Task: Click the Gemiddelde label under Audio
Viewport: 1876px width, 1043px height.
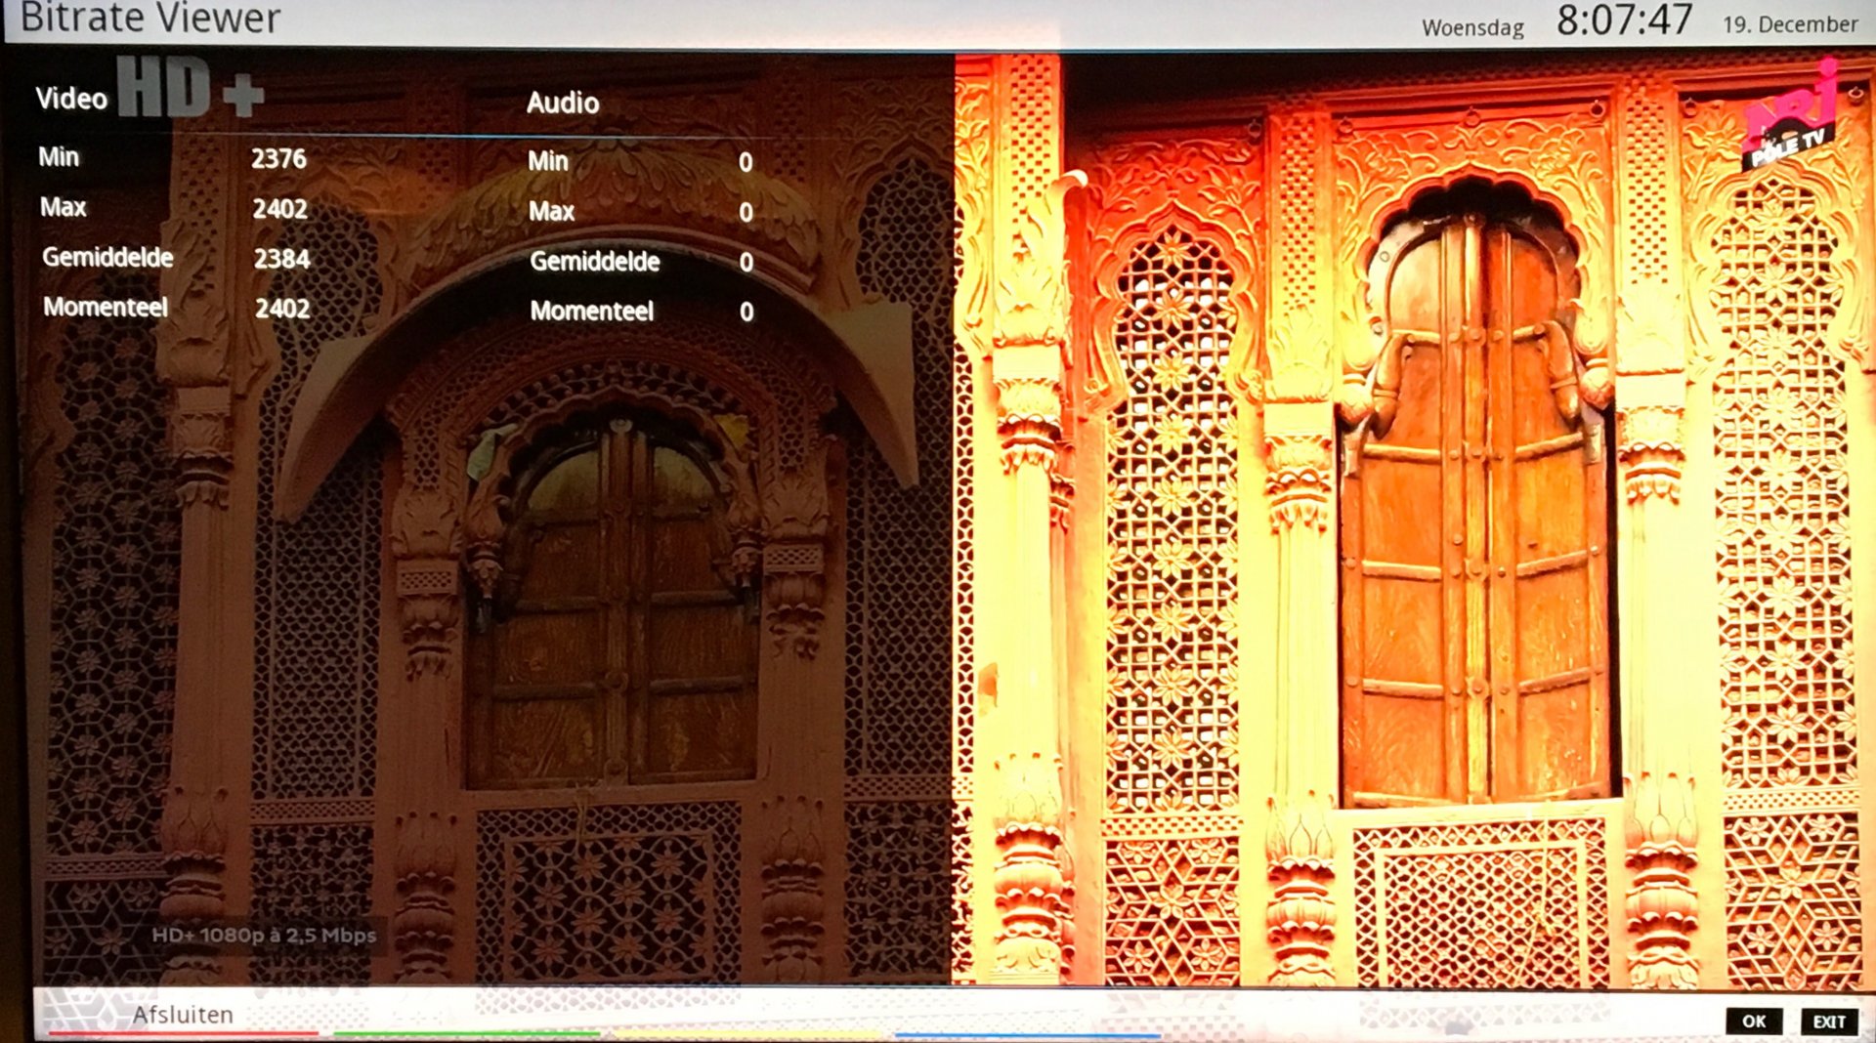Action: tap(595, 261)
